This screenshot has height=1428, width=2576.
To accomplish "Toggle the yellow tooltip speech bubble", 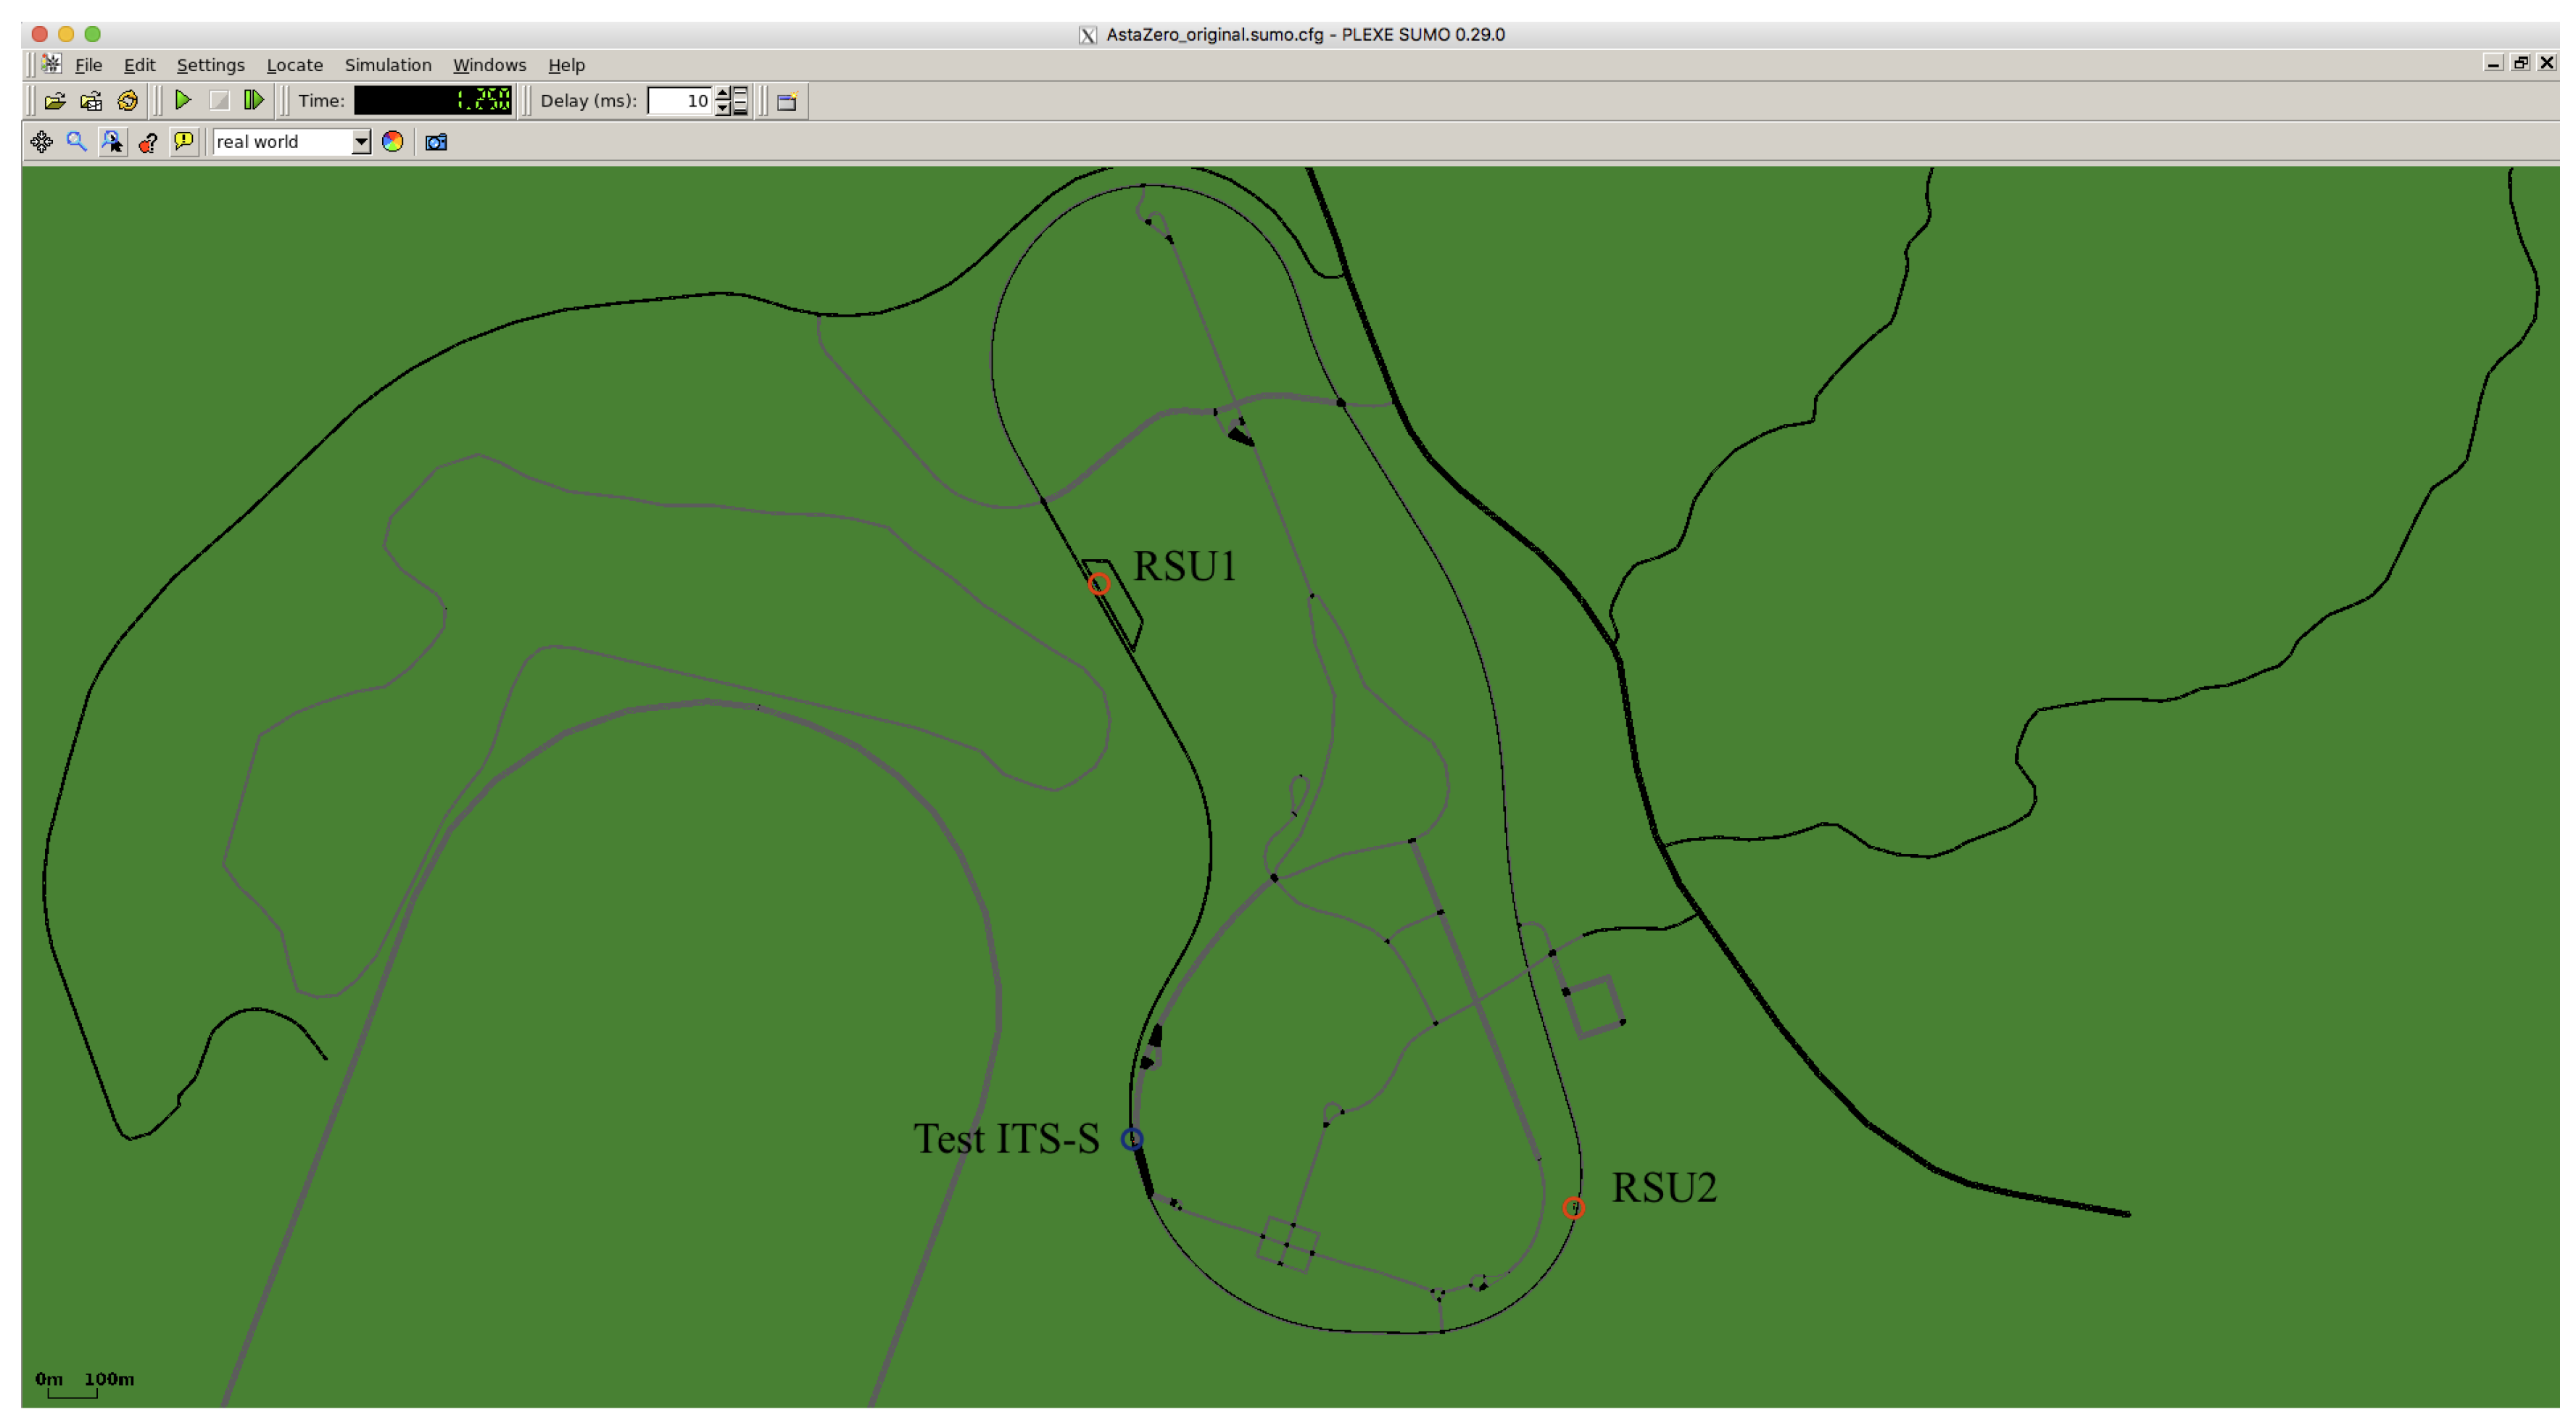I will (x=185, y=143).
